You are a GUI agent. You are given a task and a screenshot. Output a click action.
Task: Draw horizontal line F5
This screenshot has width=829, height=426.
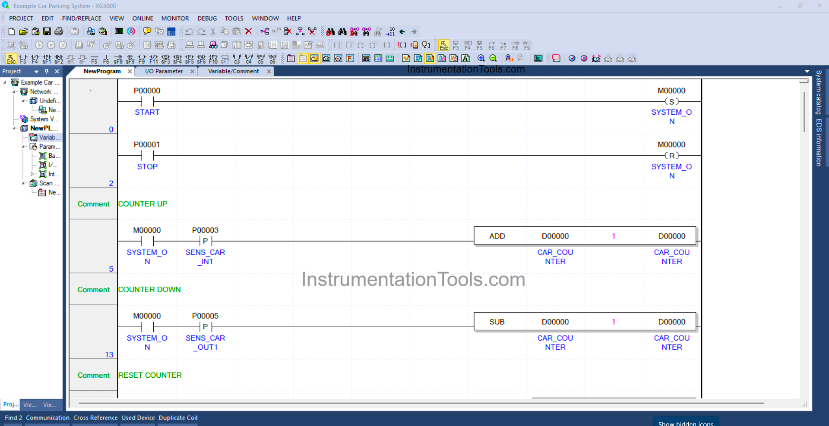[94, 59]
